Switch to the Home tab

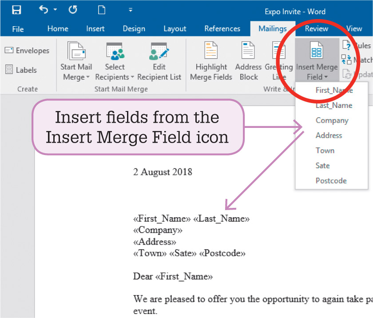pos(58,28)
